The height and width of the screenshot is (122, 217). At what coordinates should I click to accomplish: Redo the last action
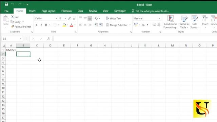20,4
